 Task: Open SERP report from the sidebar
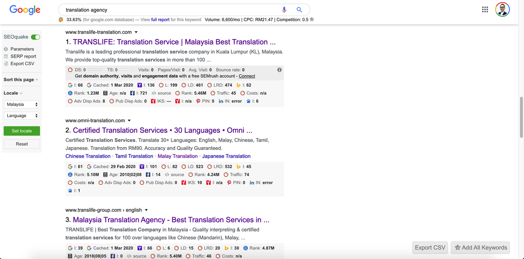click(x=23, y=56)
